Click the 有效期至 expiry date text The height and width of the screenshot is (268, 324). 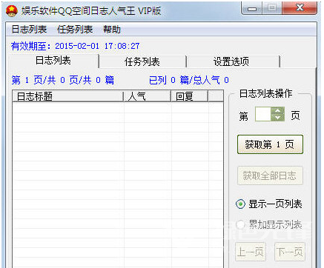click(75, 46)
